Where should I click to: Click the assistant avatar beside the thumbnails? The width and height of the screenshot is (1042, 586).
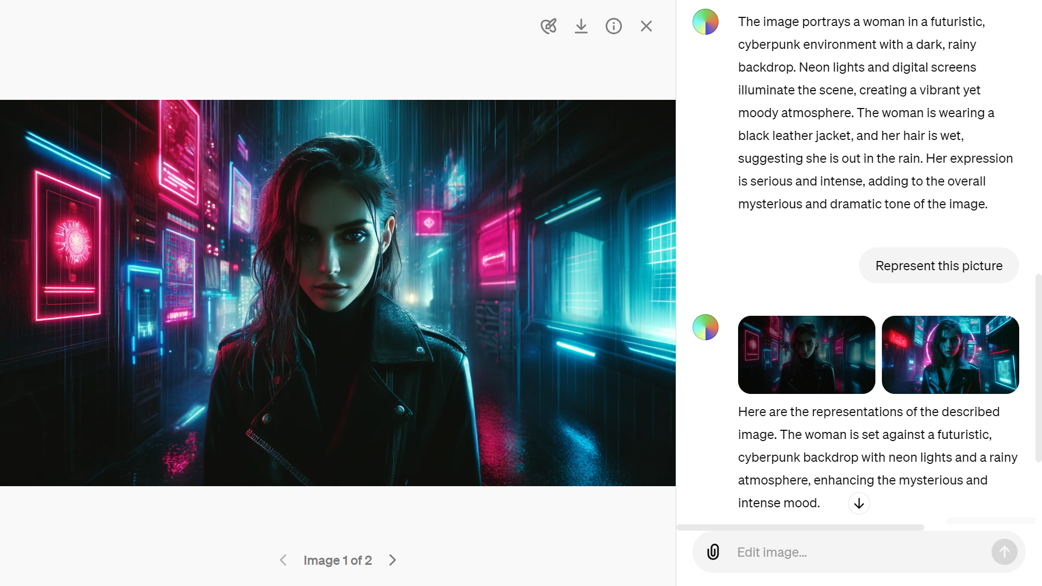(706, 327)
